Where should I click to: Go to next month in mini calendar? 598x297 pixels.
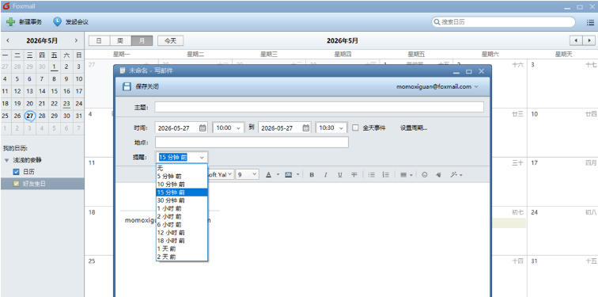point(76,40)
